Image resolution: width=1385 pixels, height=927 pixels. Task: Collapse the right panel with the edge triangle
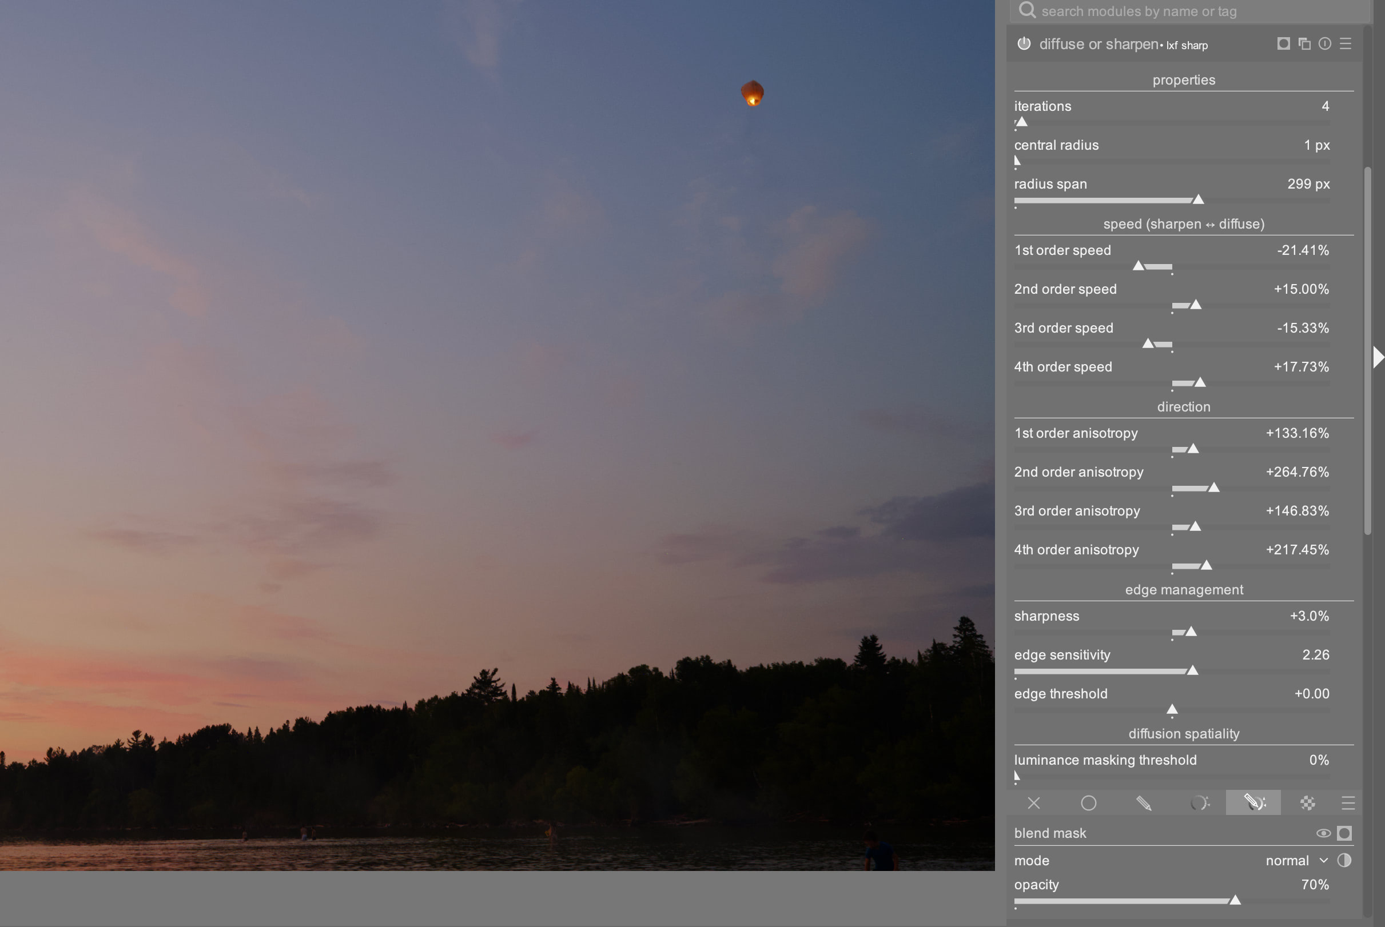[1379, 357]
